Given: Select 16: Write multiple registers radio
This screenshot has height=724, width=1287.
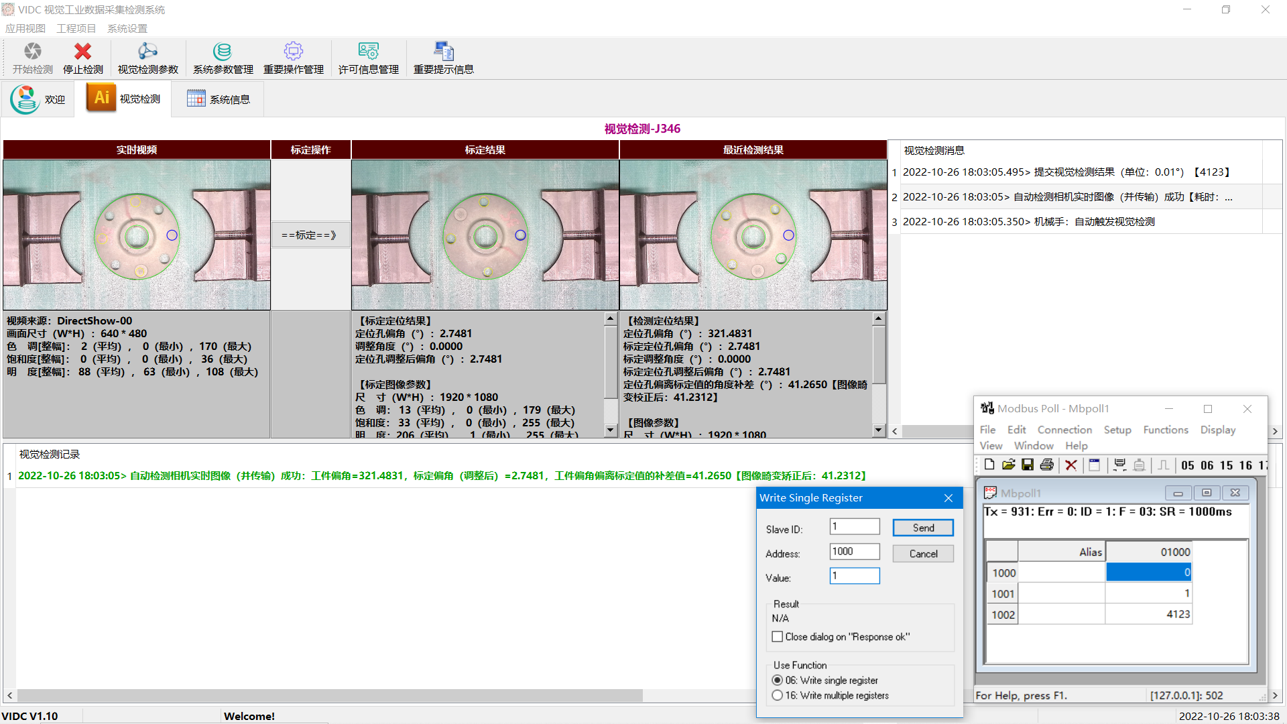Looking at the screenshot, I should click(778, 696).
